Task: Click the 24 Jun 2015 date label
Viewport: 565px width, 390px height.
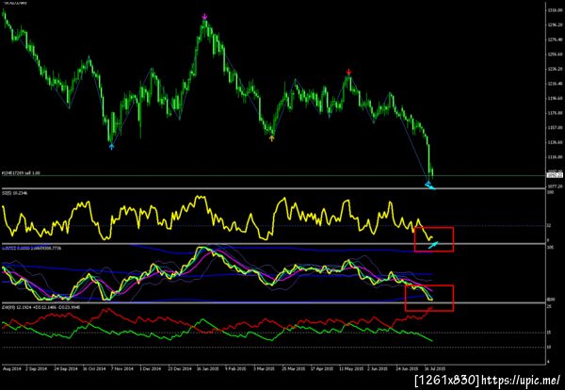Action: pyautogui.click(x=407, y=369)
